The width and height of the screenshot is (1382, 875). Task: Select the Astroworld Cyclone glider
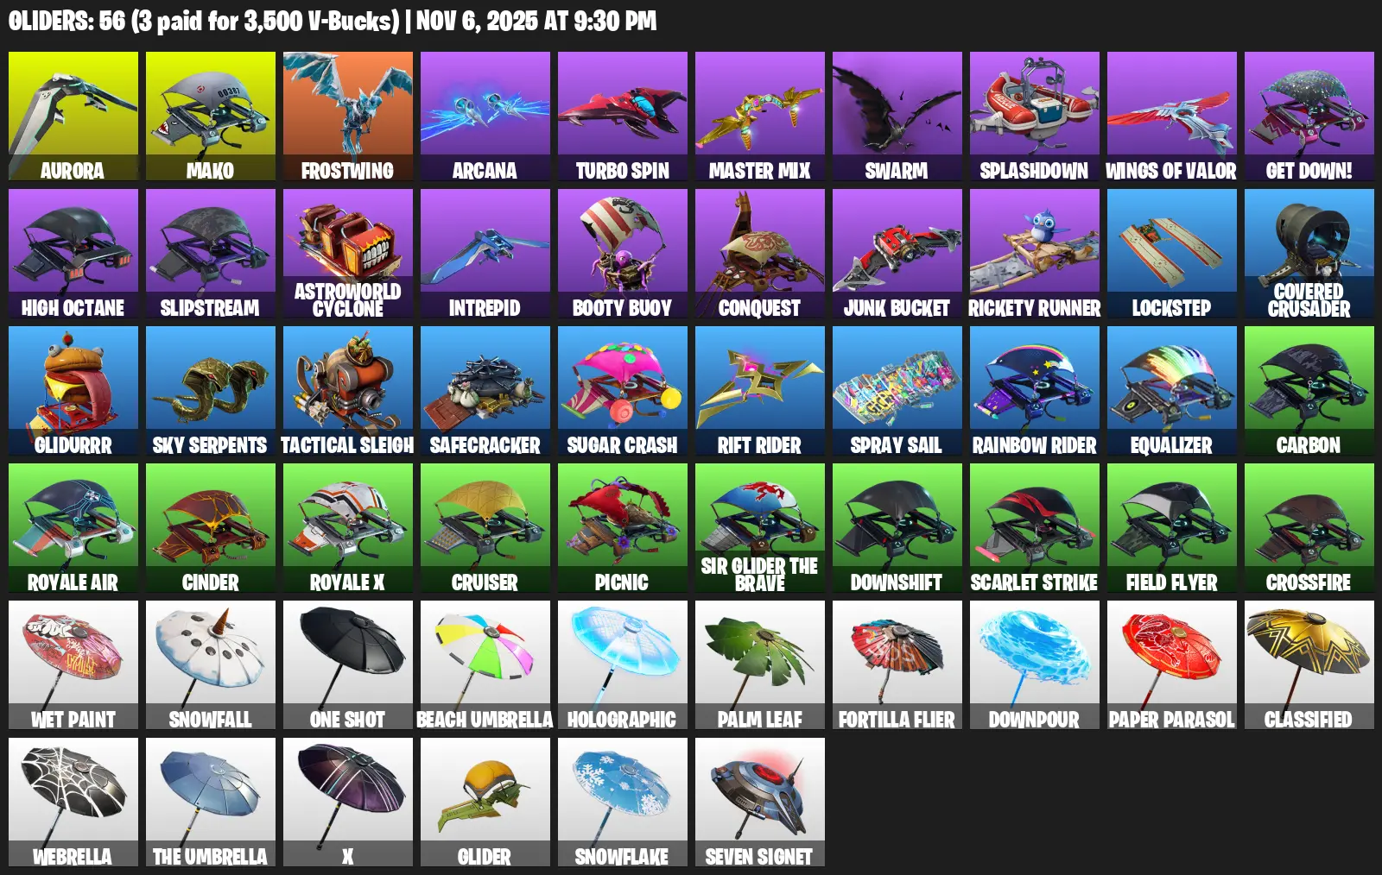(348, 254)
